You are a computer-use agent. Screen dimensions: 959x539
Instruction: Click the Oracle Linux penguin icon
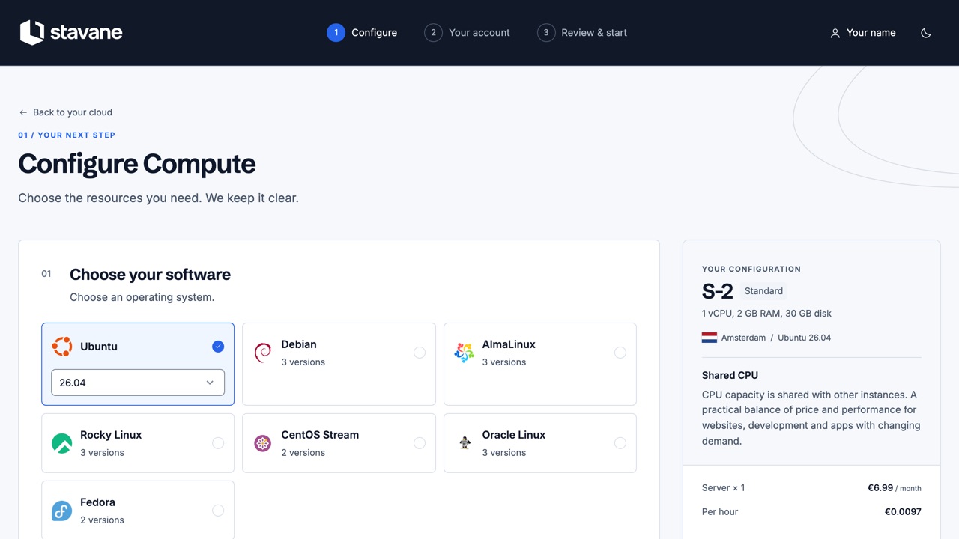(465, 443)
